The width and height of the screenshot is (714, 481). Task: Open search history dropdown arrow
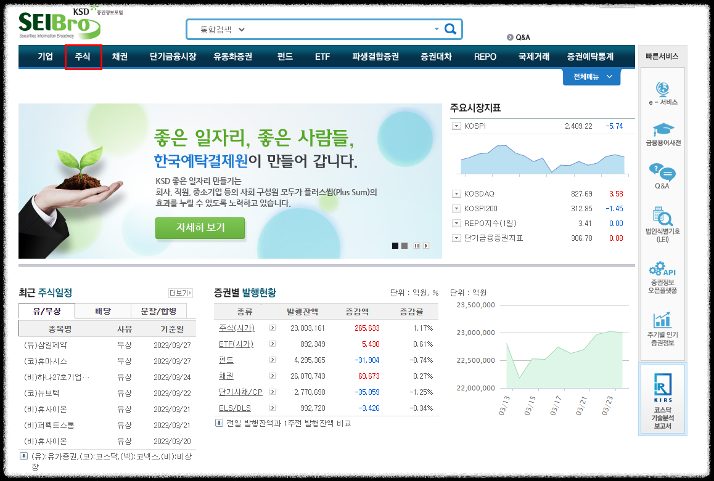[x=437, y=29]
